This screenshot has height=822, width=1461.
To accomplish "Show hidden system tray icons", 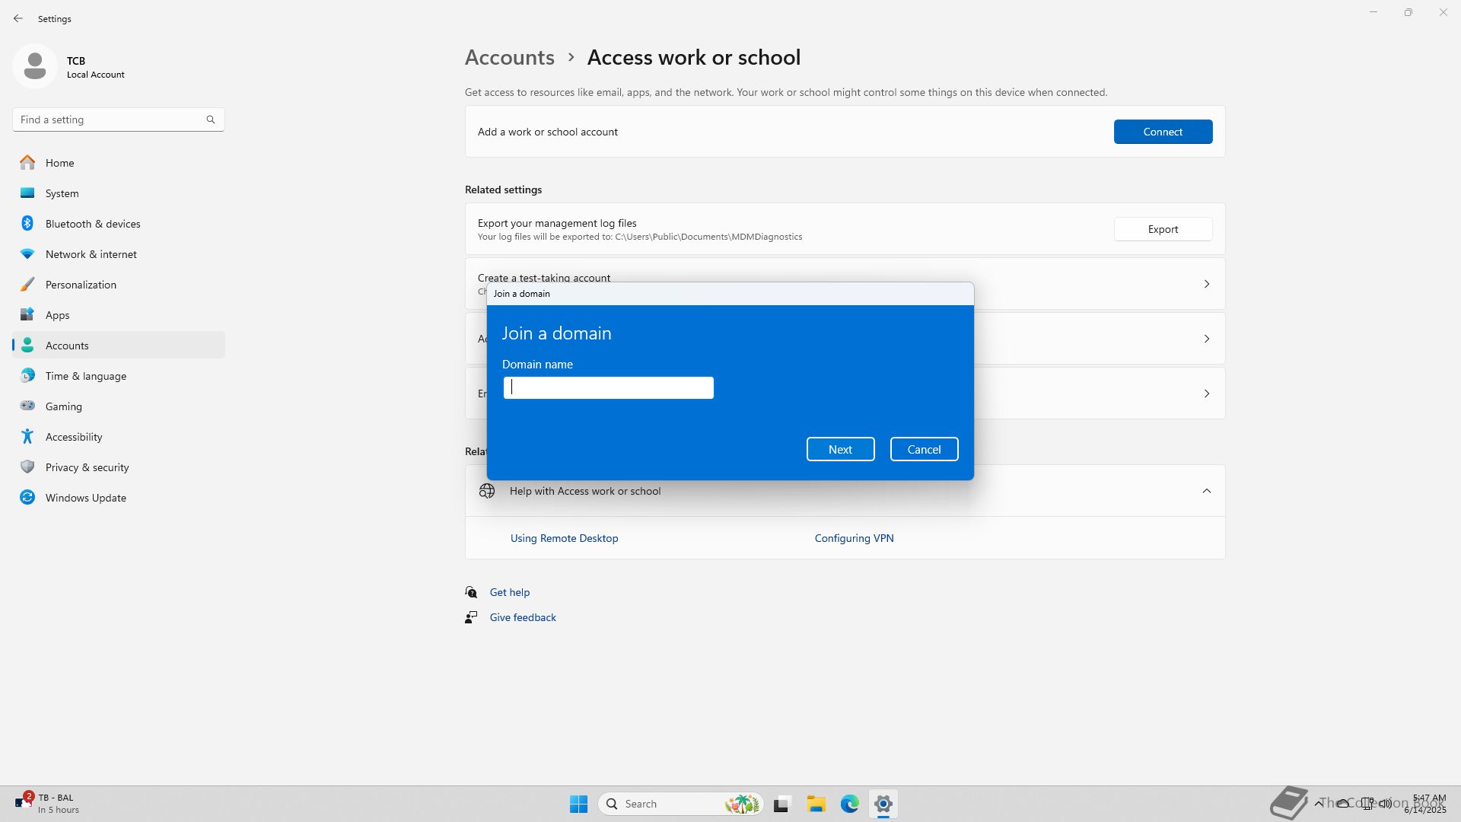I will [x=1318, y=804].
